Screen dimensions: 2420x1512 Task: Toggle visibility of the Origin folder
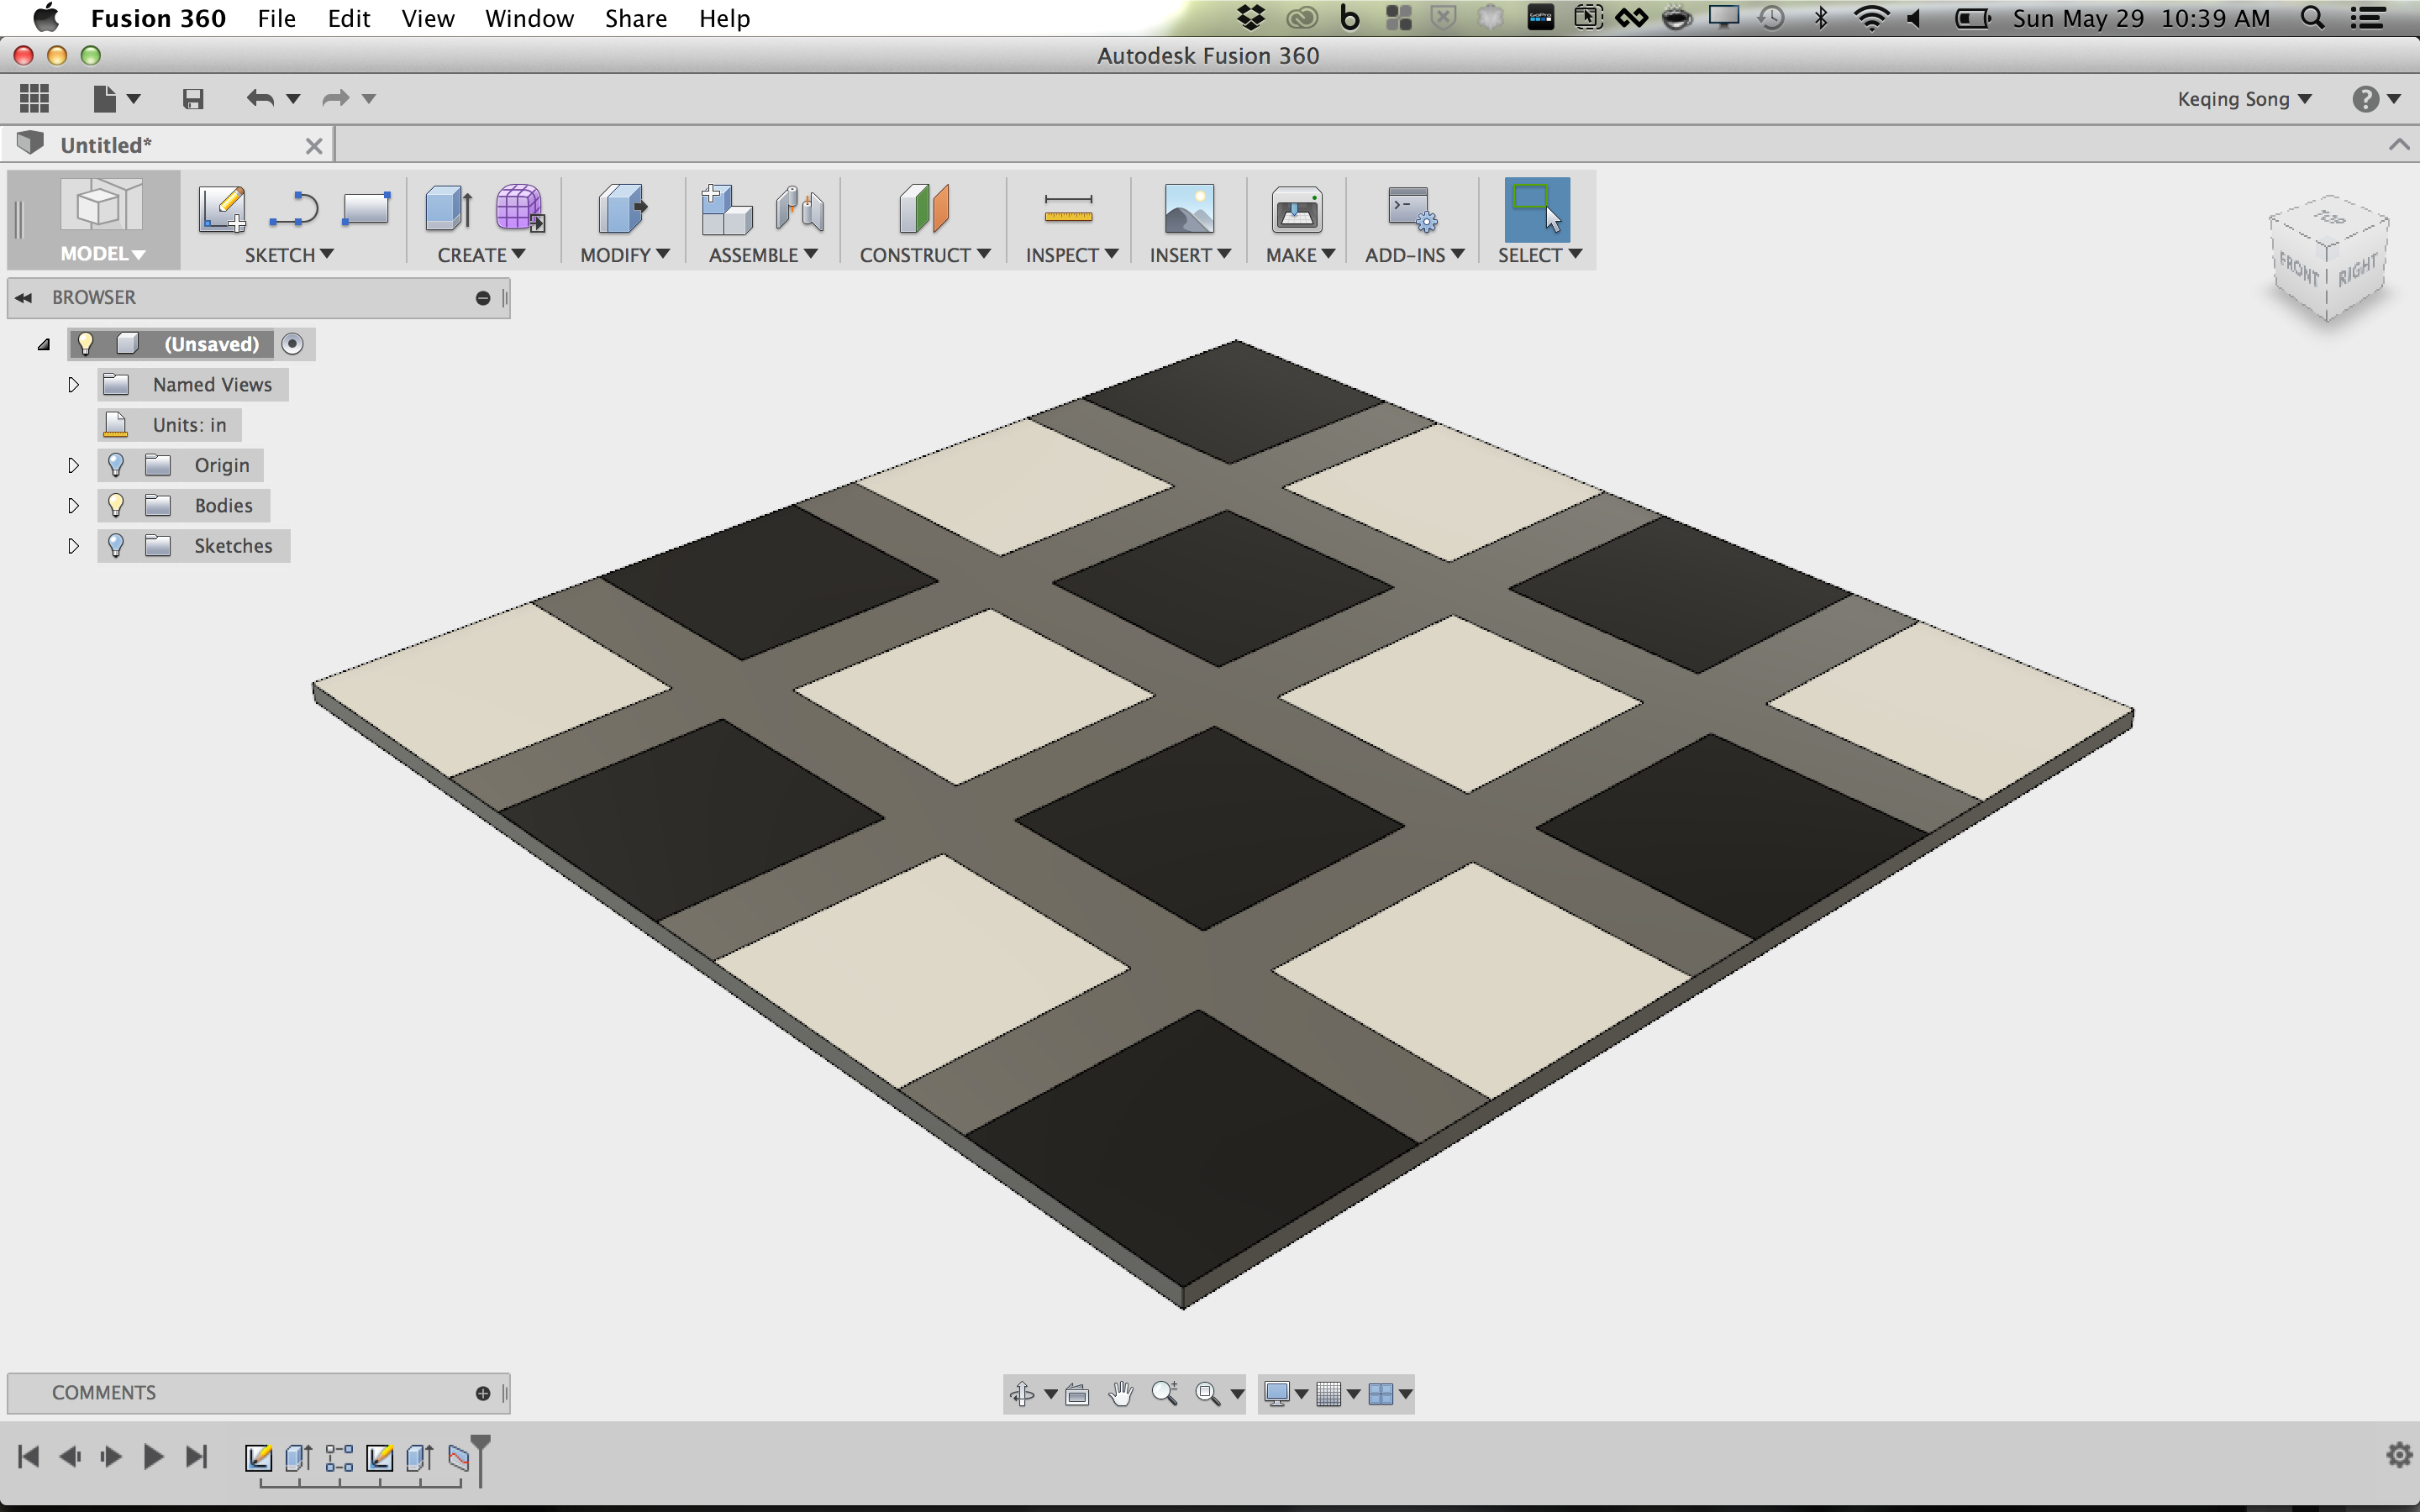pos(116,464)
